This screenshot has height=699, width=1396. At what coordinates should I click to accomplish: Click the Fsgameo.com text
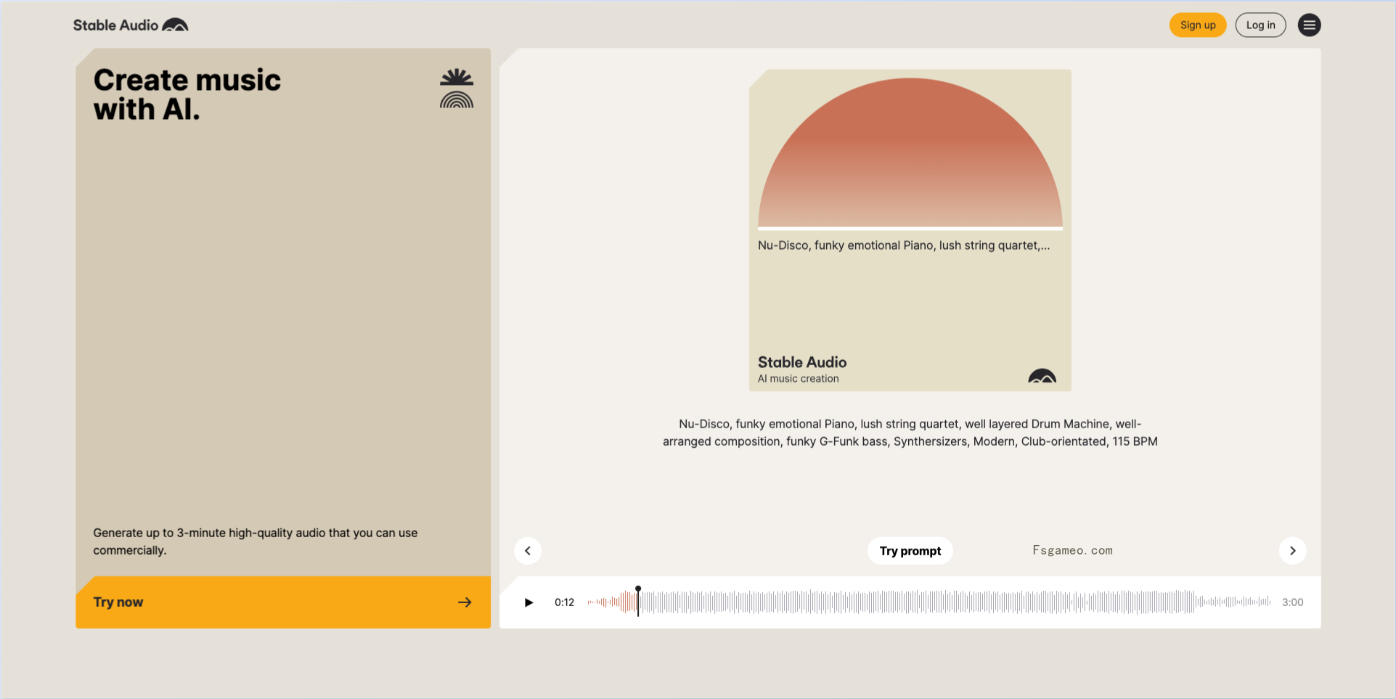pos(1072,550)
